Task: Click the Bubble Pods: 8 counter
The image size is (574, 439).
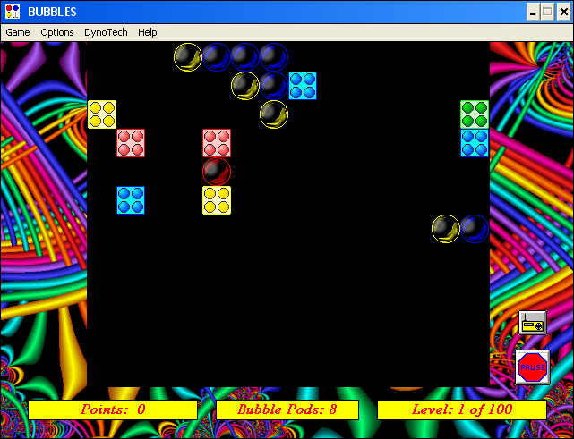Action: point(287,409)
